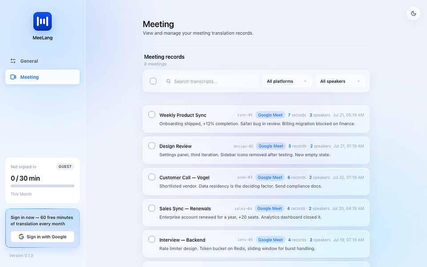427x267 pixels.
Task: Click the Not signed in status text
Action: tap(24, 167)
